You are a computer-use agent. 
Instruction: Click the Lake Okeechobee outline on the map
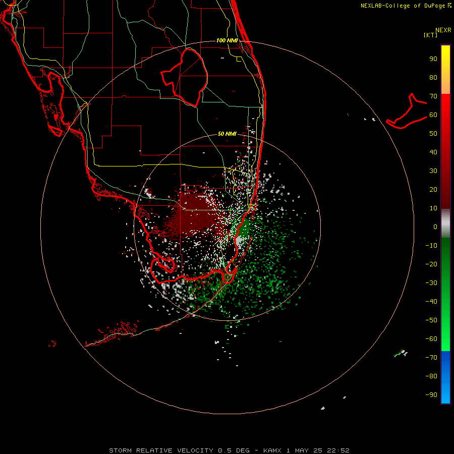point(185,78)
